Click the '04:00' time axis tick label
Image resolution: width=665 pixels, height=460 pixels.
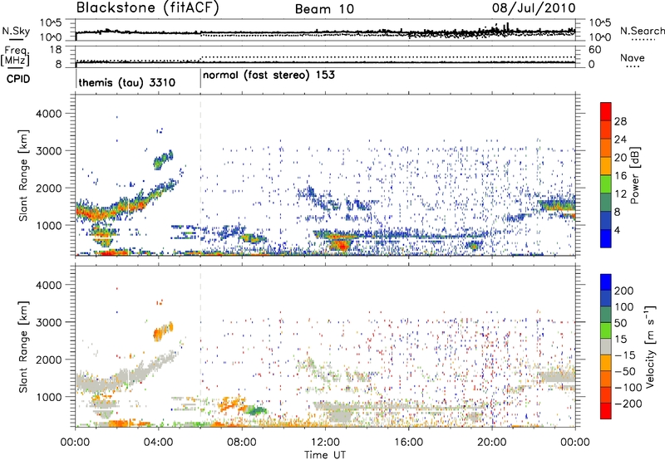158,443
